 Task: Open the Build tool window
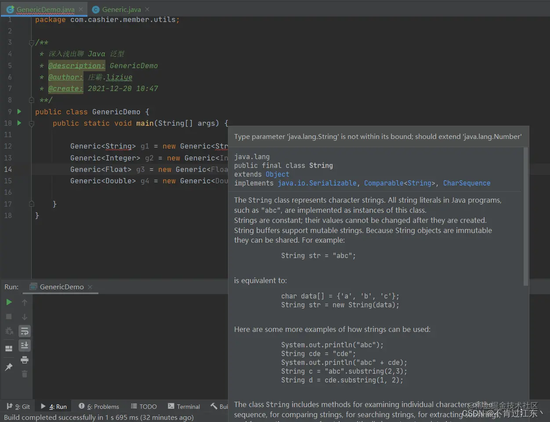219,407
